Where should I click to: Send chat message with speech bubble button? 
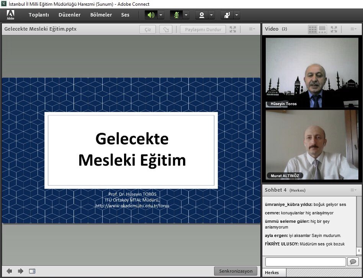coord(353,262)
